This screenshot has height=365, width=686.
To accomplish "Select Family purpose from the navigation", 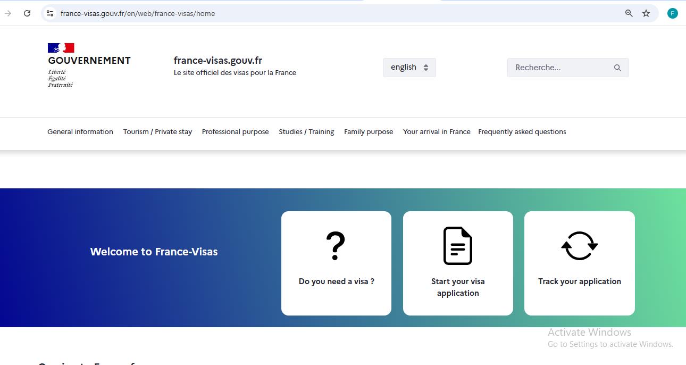I will coord(369,131).
